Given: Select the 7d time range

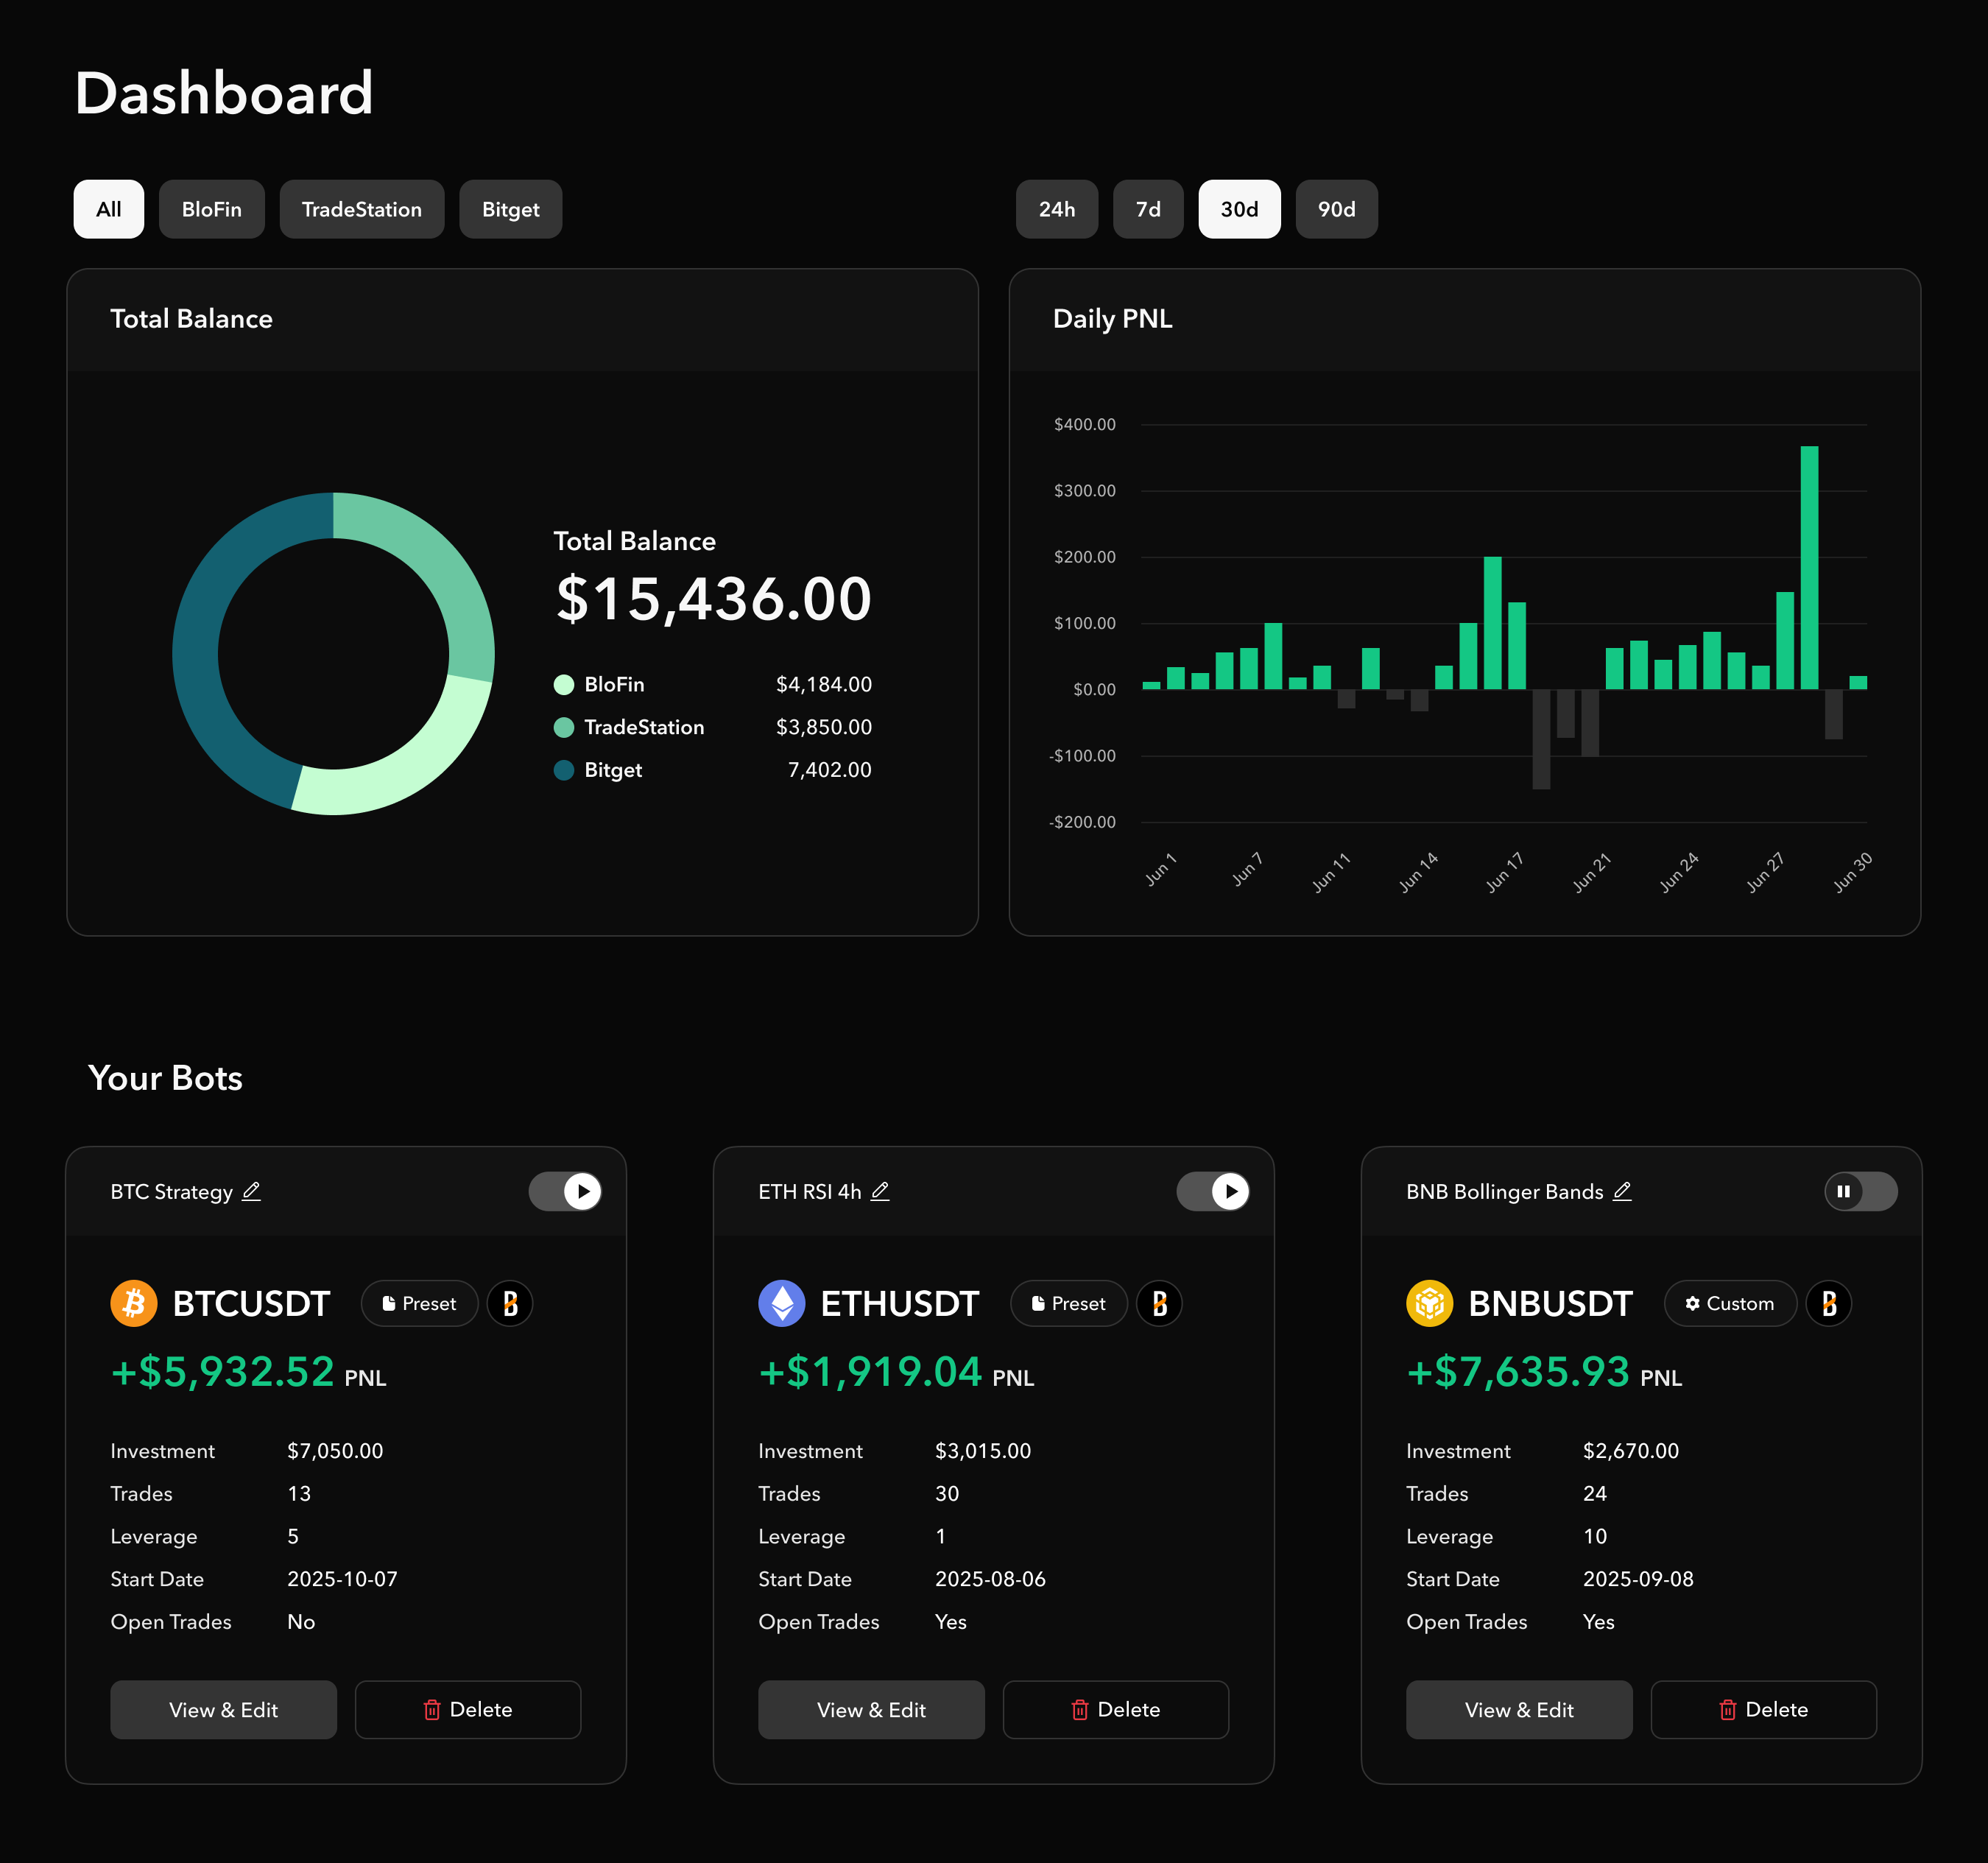Looking at the screenshot, I should (x=1148, y=209).
